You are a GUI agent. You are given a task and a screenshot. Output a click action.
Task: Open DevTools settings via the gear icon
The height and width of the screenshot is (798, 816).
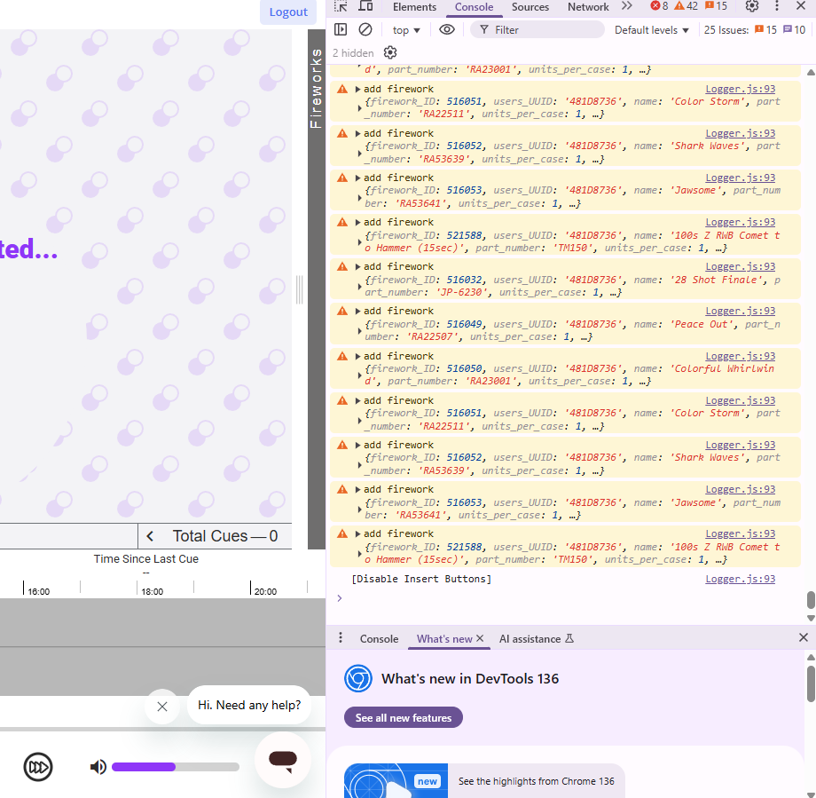[x=752, y=6]
